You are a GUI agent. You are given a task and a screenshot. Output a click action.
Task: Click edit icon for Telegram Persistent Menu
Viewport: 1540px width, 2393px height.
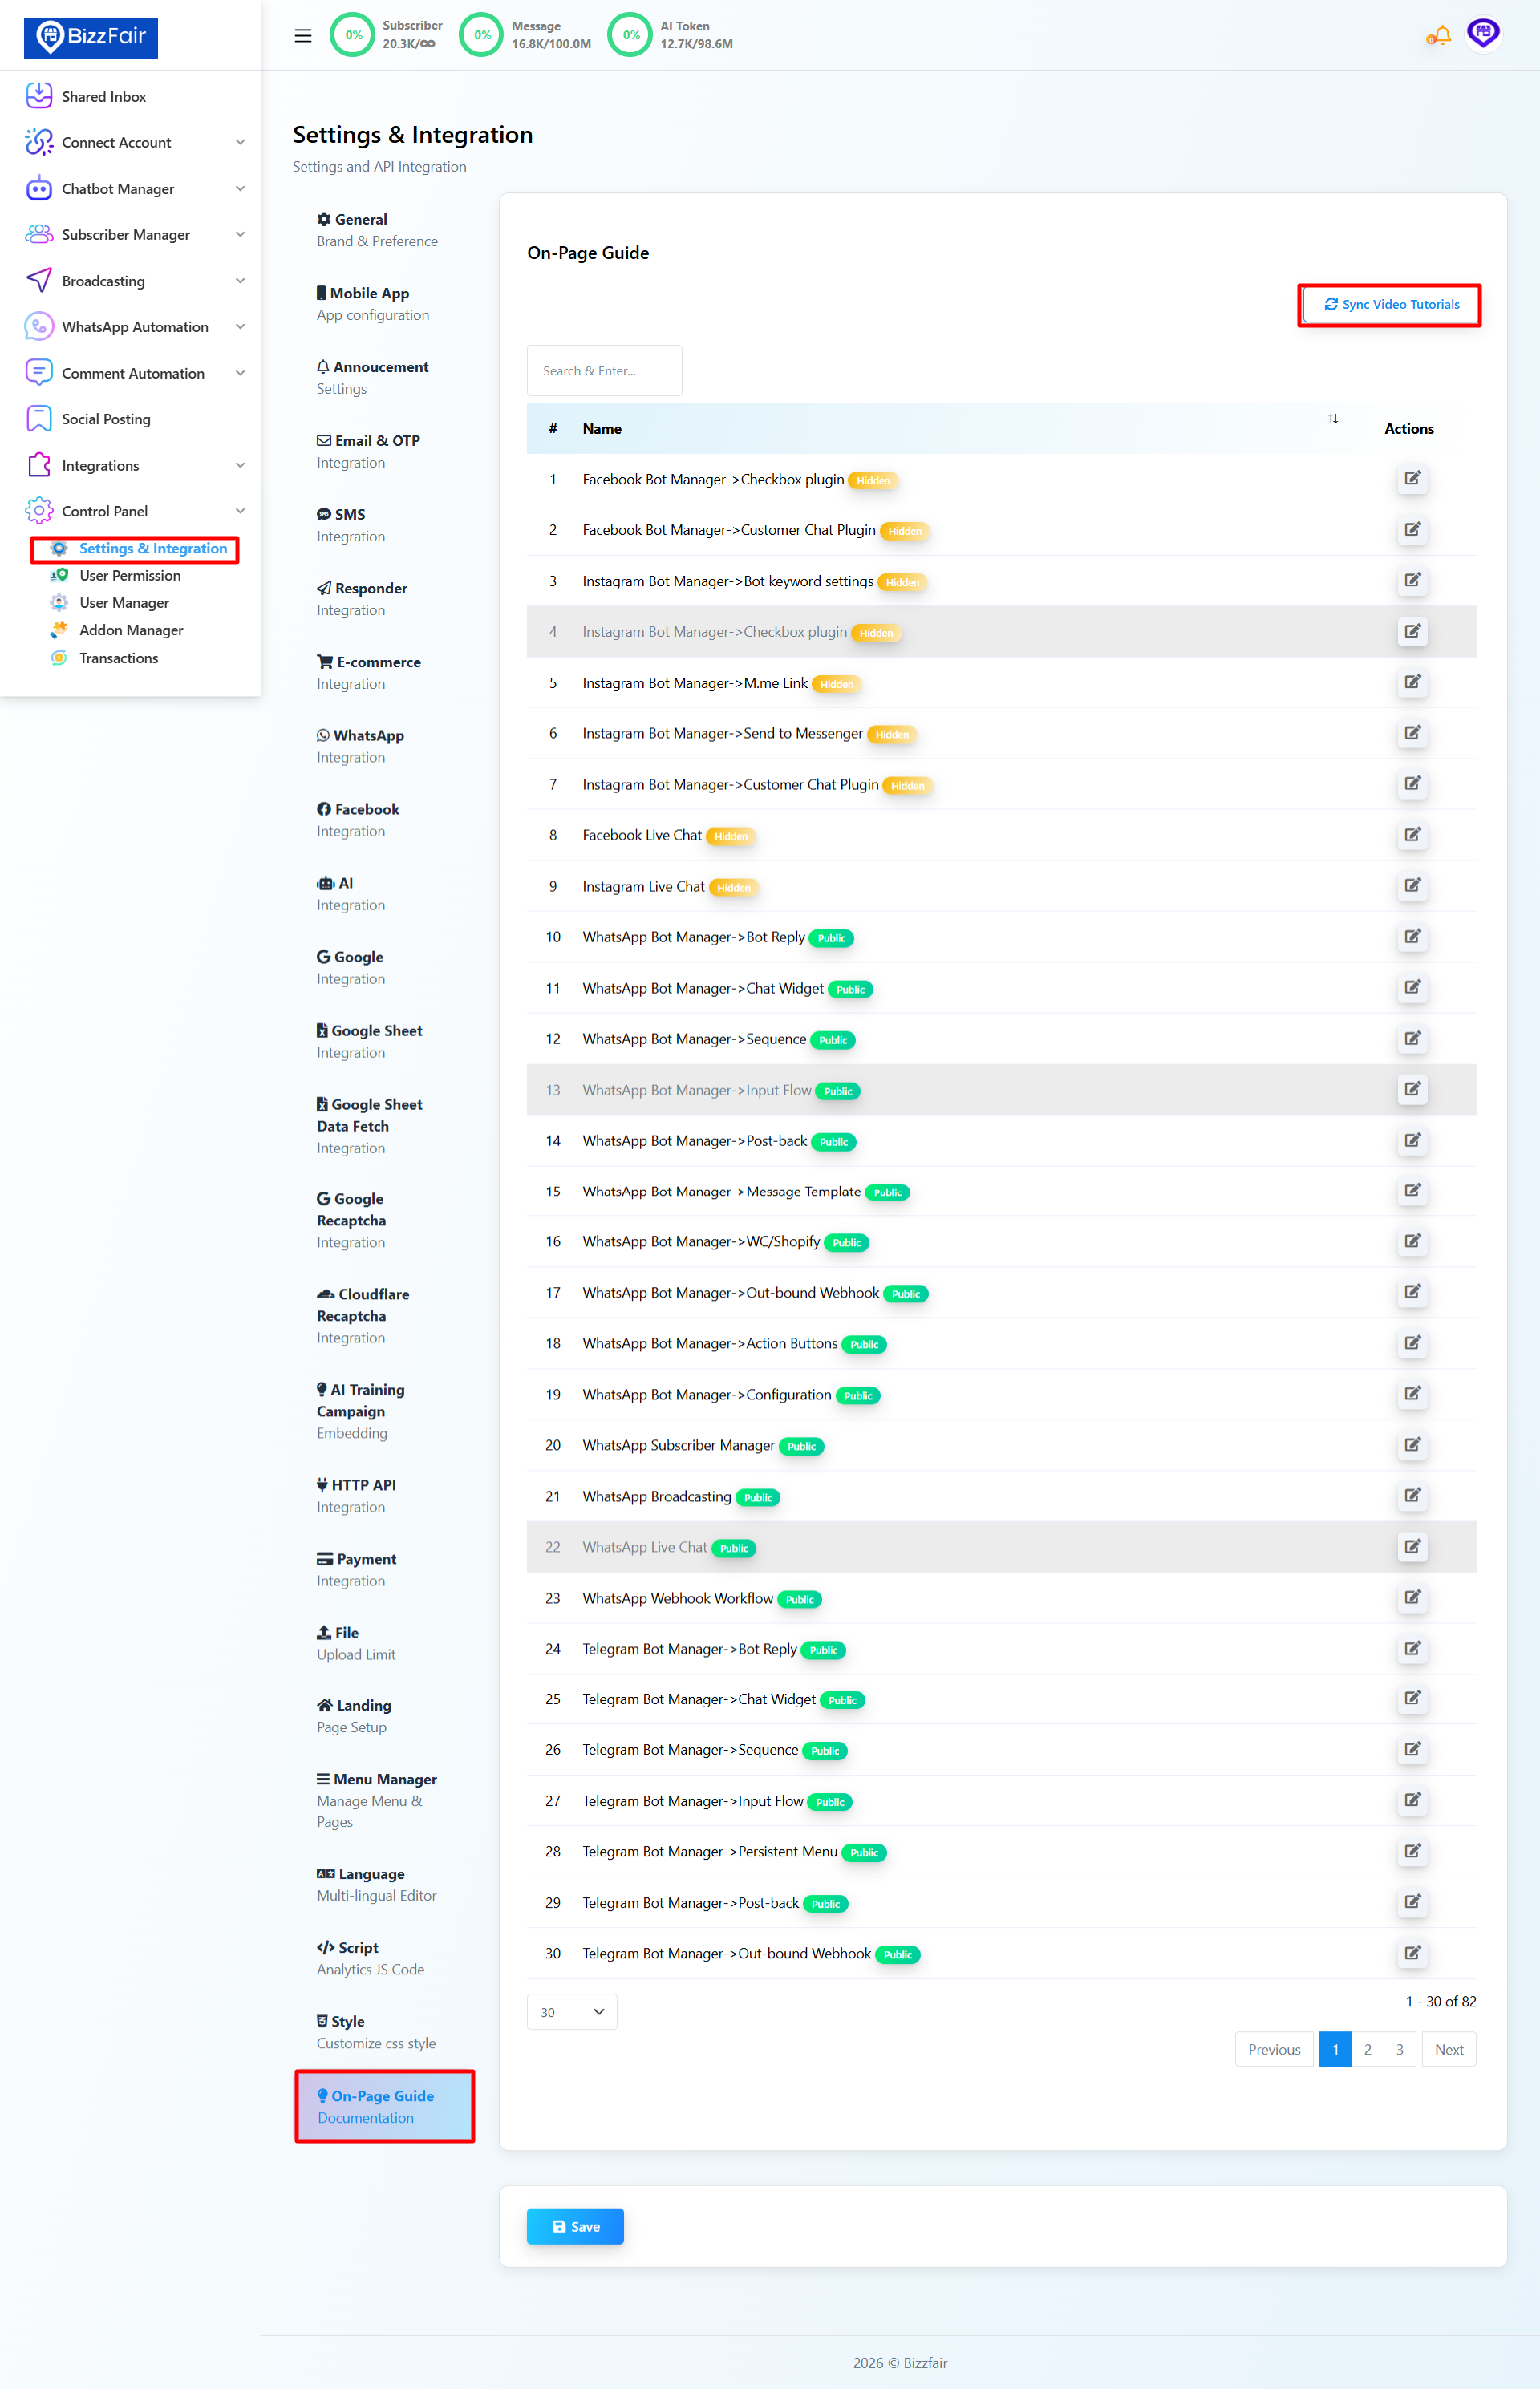[1412, 1851]
